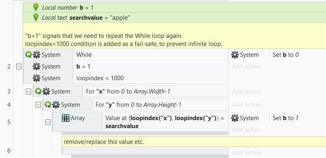Click the pin icon beside searchvalue variable

pyautogui.click(x=36, y=17)
